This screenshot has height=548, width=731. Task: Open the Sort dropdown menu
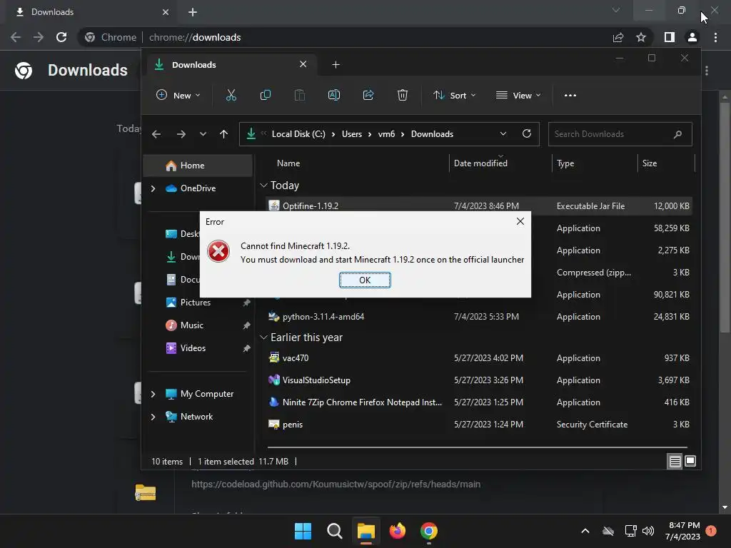coord(454,96)
